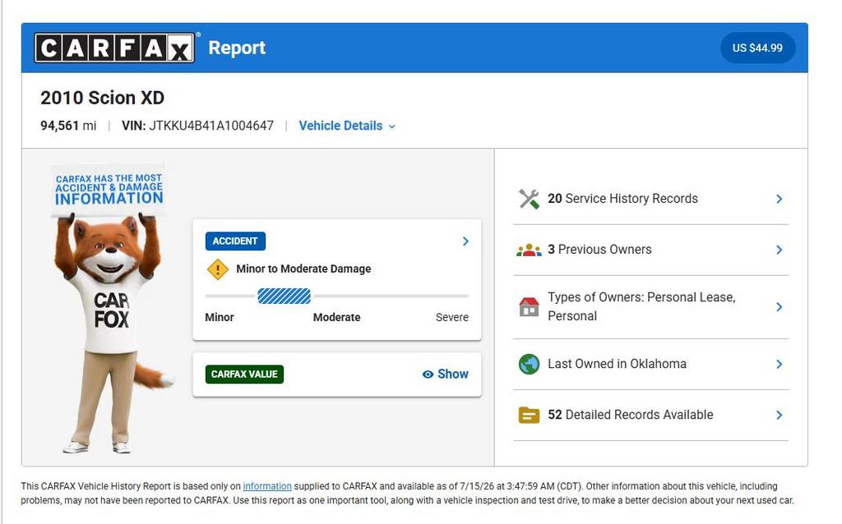Click the blue ACCIDENT badge

(235, 241)
